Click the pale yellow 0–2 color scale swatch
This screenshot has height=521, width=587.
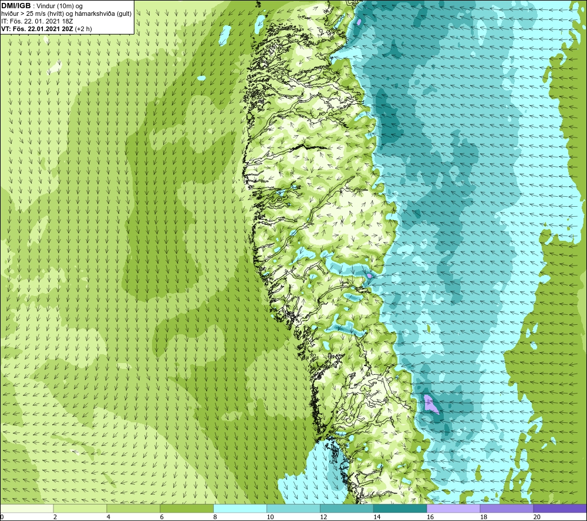tap(27, 509)
